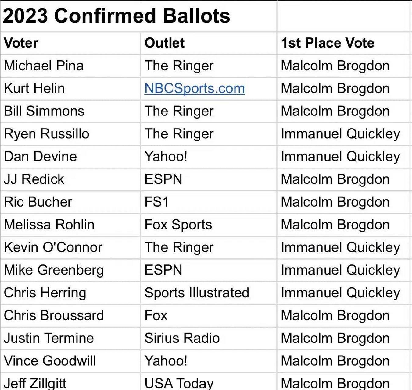This screenshot has width=412, height=390.
Task: Click the Vince Goodwill cell
Action: (50, 361)
